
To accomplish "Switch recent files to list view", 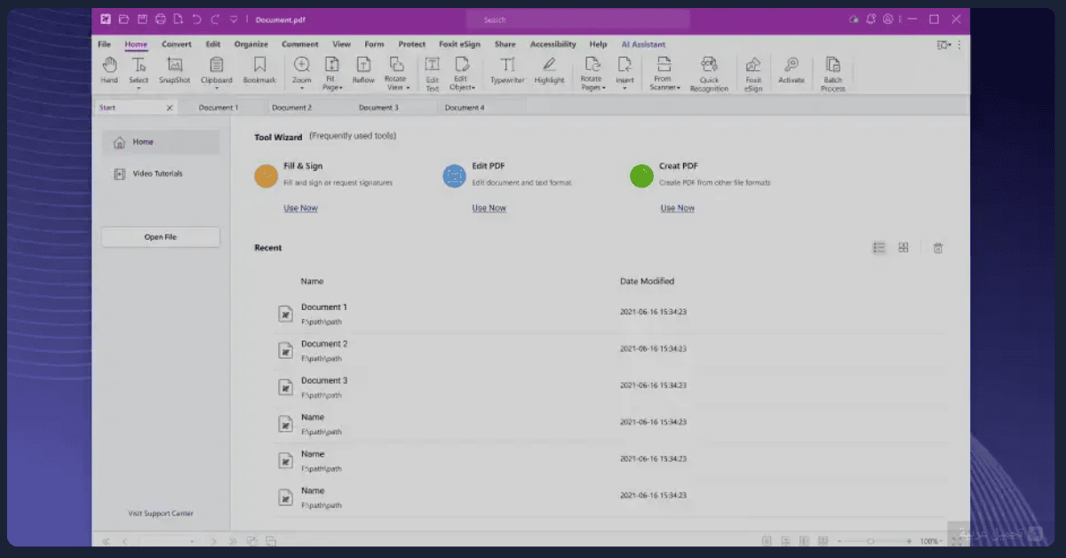I will pos(879,248).
